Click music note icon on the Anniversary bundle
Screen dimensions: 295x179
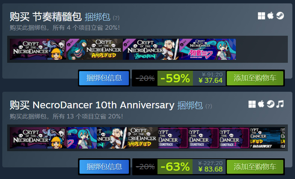(280, 104)
